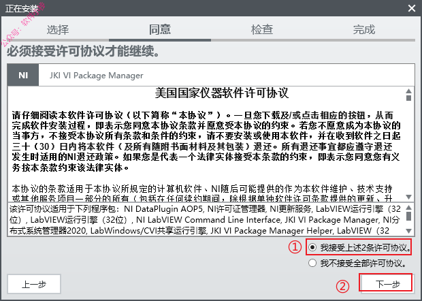Click up arrow of package list scrollbar
This screenshot has height=301, width=422.
coord(408,207)
